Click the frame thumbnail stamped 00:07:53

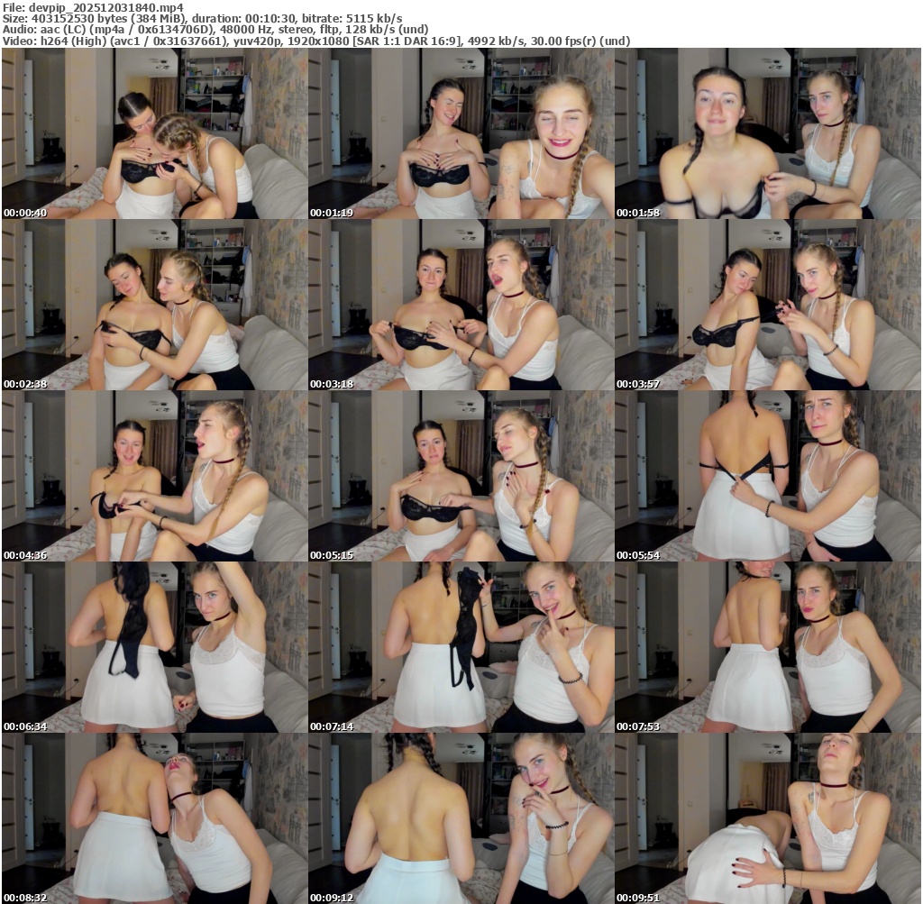click(768, 647)
